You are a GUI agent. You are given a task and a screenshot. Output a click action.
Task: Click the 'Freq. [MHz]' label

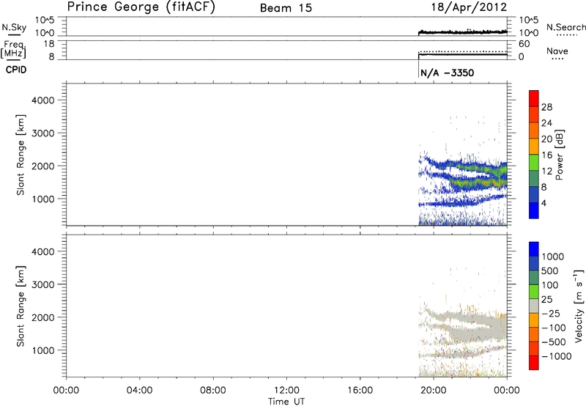14,49
